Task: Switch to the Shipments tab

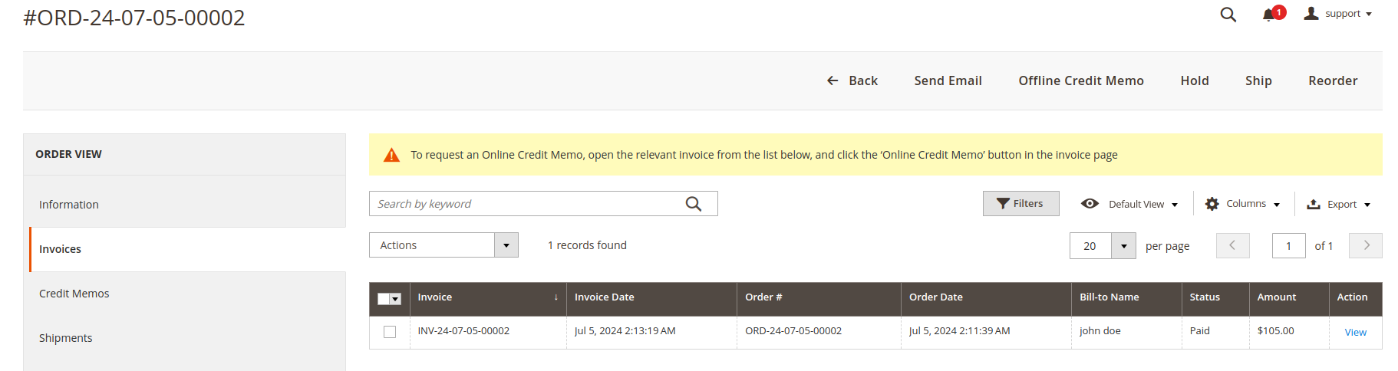Action: [66, 338]
